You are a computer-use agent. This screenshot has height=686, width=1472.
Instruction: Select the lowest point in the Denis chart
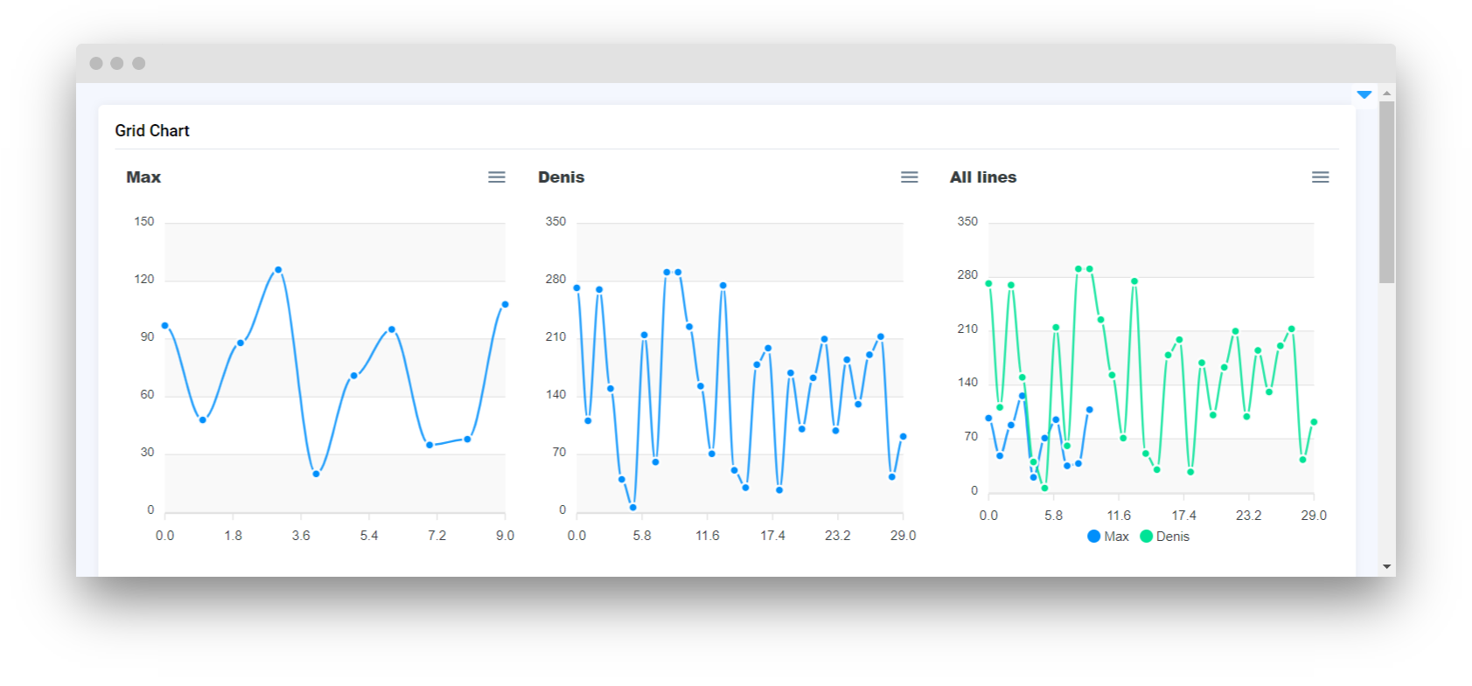pos(633,507)
